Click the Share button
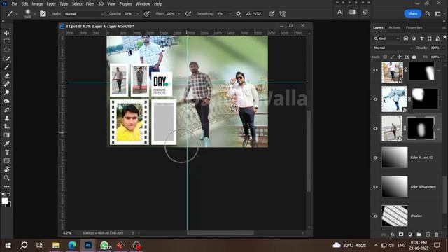 412,13
